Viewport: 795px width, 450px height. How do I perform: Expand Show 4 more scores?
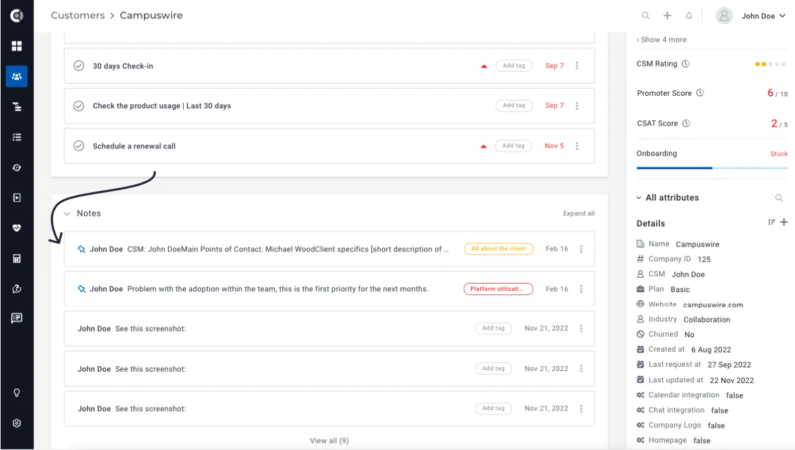662,39
